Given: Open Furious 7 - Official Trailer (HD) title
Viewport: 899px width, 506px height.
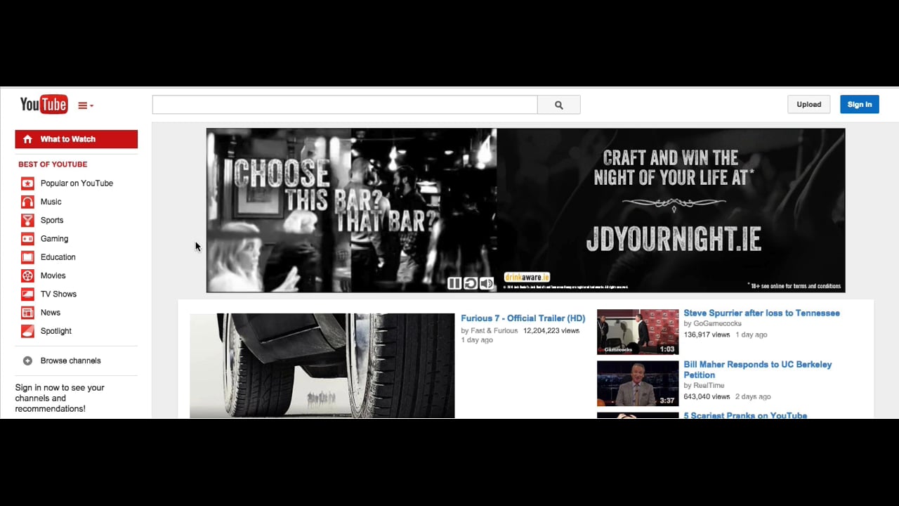Looking at the screenshot, I should (523, 318).
